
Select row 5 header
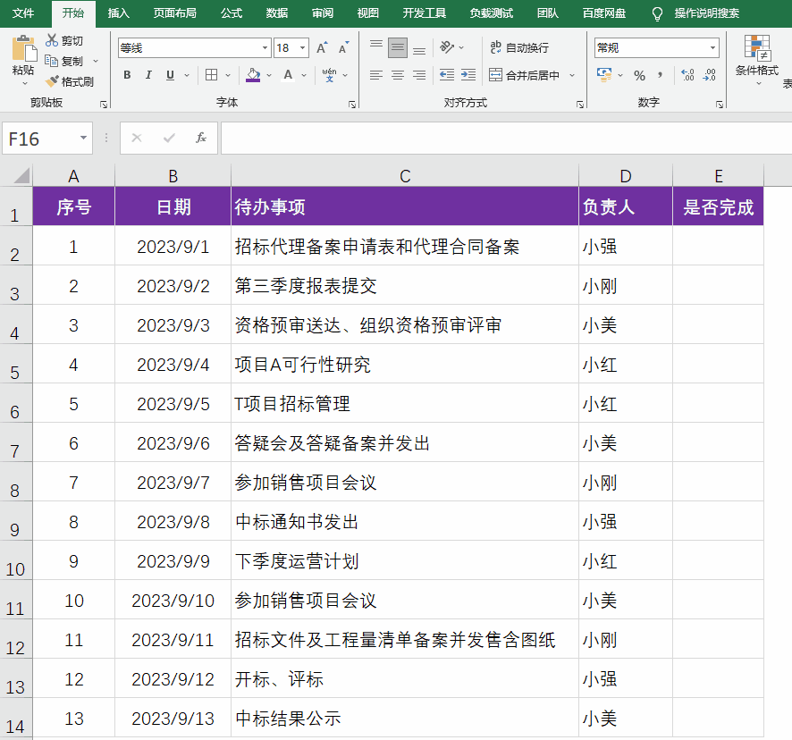coord(16,364)
